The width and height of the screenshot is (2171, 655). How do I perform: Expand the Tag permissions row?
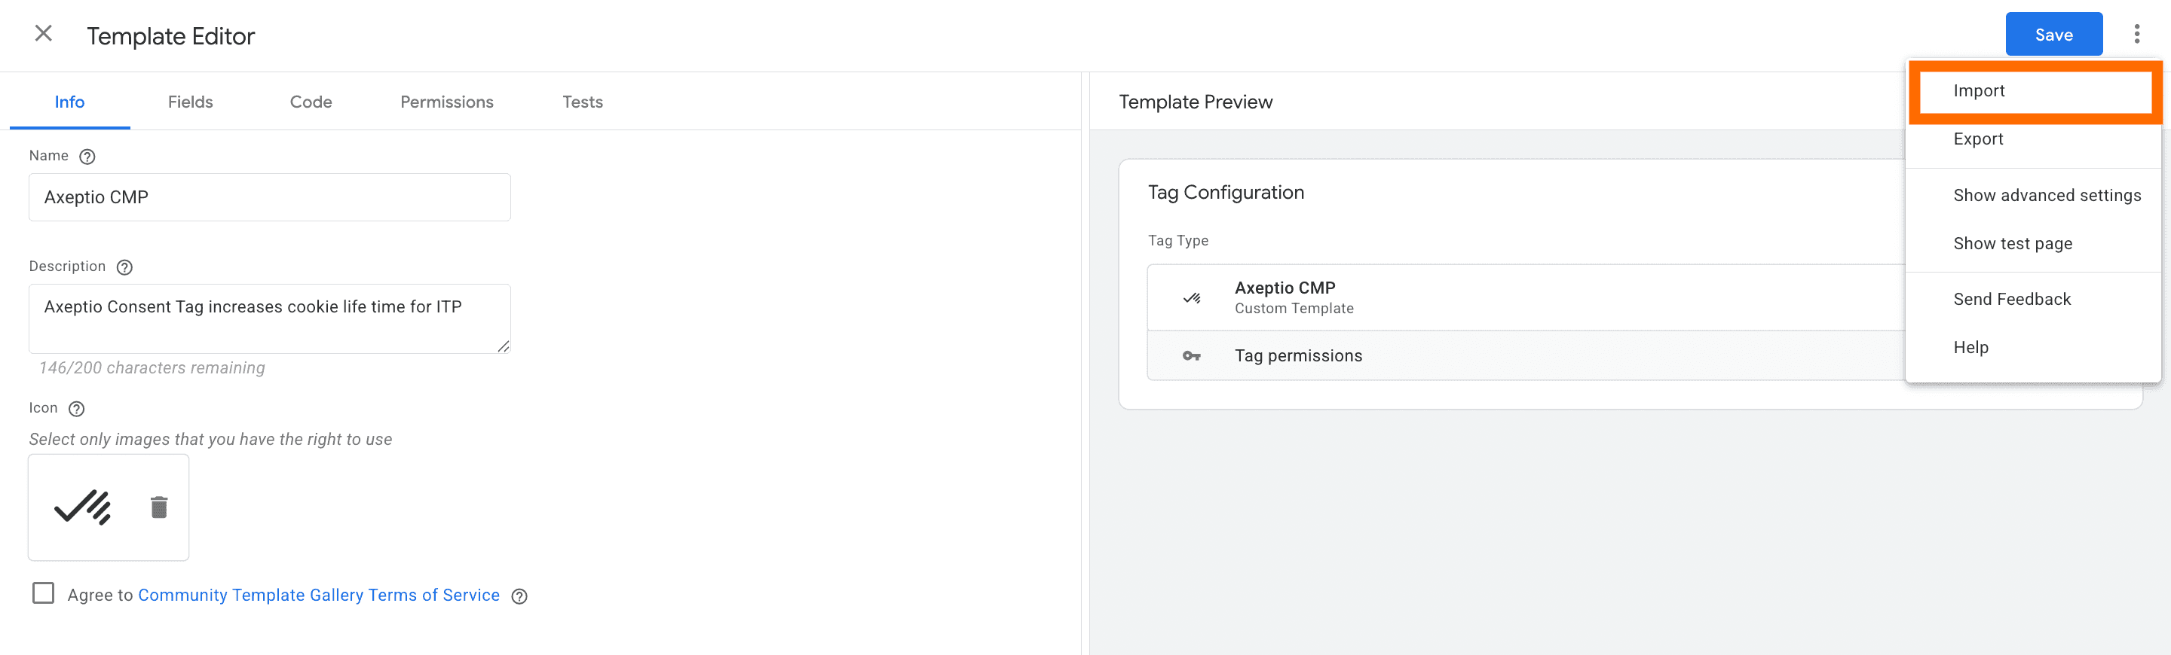(x=1526, y=356)
